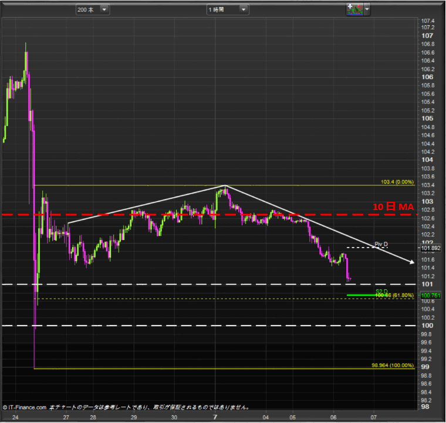Expand the arrow beside the indicator icon
The image size is (446, 423).
pyautogui.click(x=367, y=9)
